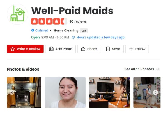Image resolution: width=167 pixels, height=113 pixels.
Task: Go back with the left photo chevron
Action: click(x=12, y=92)
